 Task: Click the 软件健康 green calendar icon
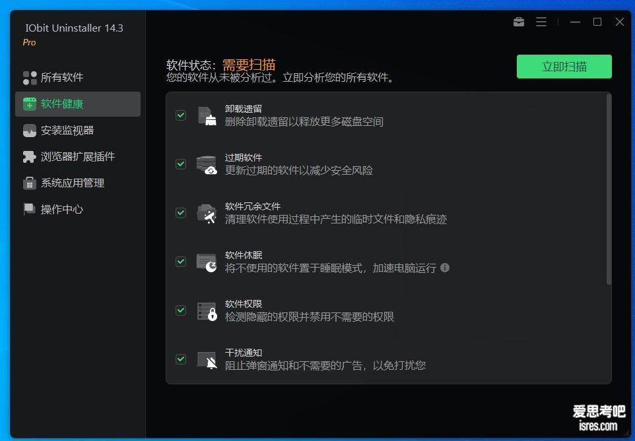pos(30,104)
